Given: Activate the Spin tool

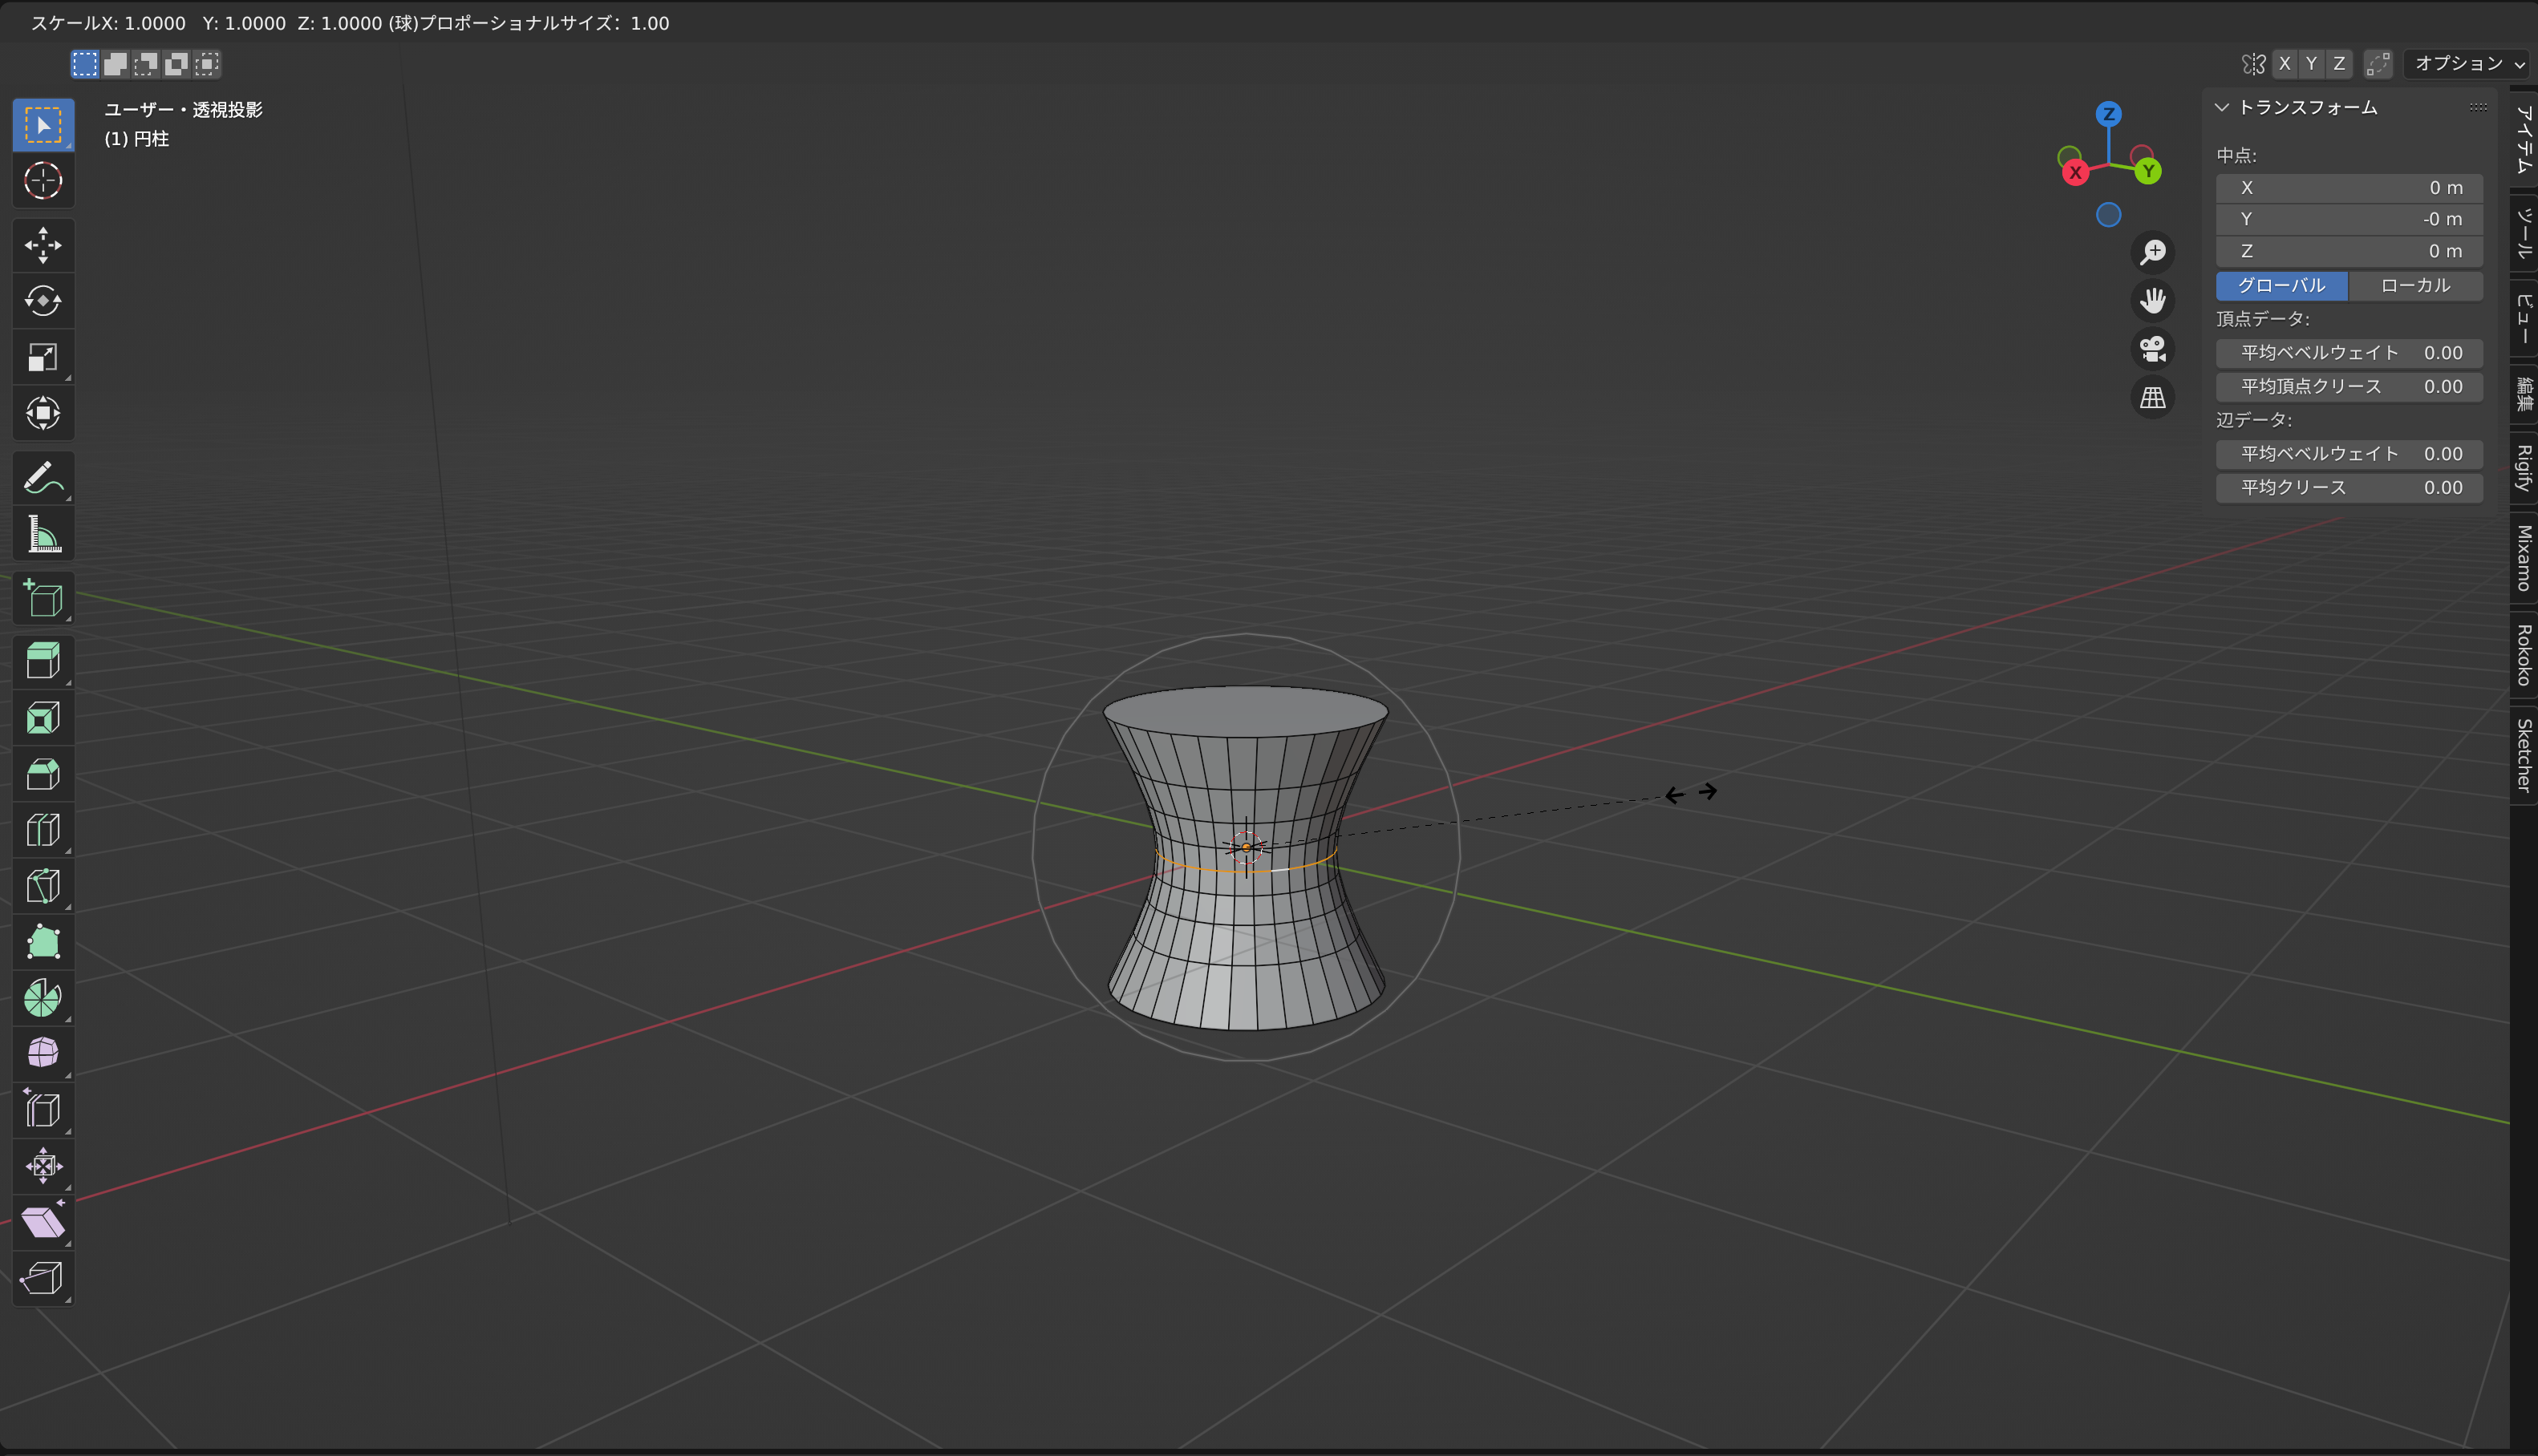Looking at the screenshot, I should tap(43, 998).
